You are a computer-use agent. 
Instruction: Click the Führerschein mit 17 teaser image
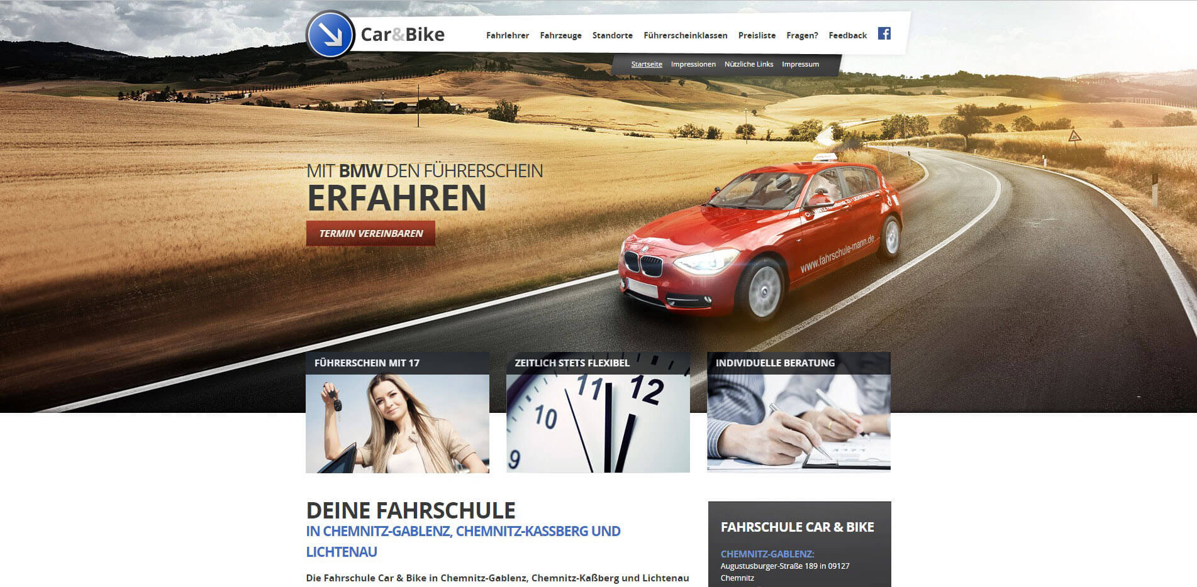[x=397, y=423]
